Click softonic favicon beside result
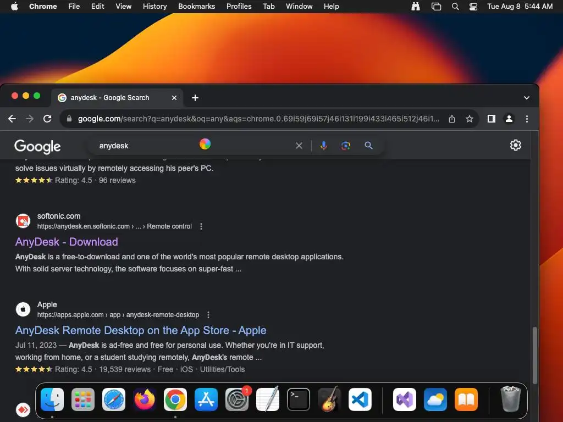The width and height of the screenshot is (563, 422). click(x=23, y=221)
